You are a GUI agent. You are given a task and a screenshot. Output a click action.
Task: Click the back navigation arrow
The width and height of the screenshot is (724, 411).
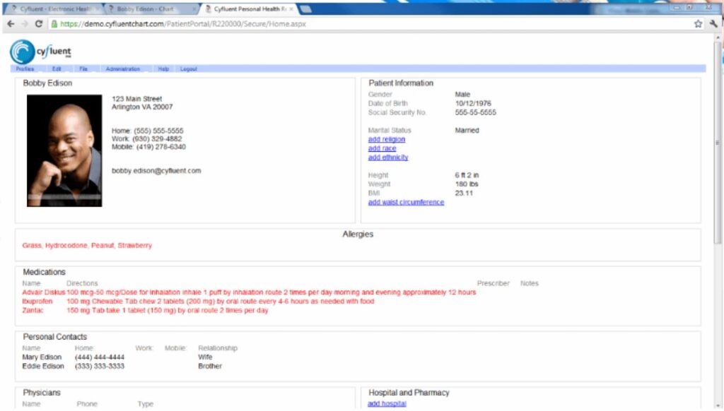[11, 23]
